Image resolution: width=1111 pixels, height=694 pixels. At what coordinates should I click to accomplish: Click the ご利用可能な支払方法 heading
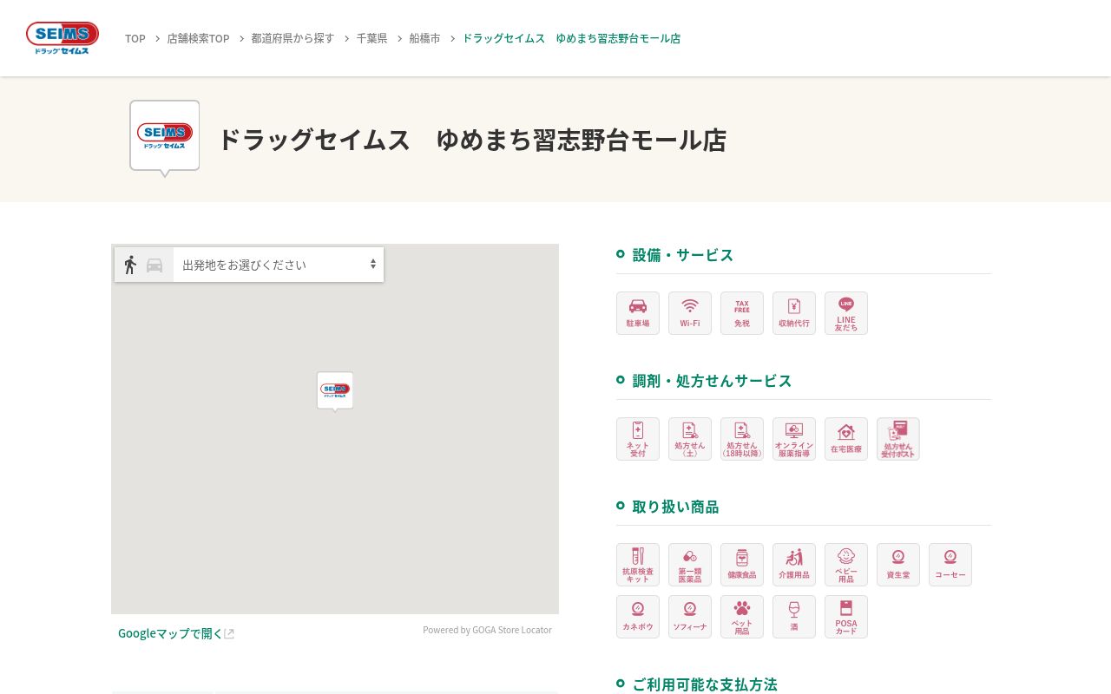pos(705,684)
